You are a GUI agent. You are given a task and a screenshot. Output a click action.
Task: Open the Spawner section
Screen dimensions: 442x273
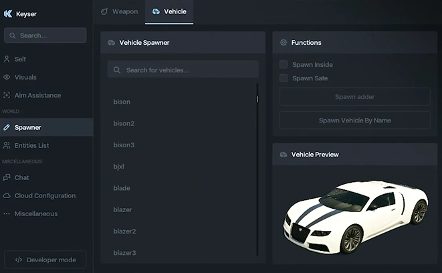pyautogui.click(x=47, y=127)
